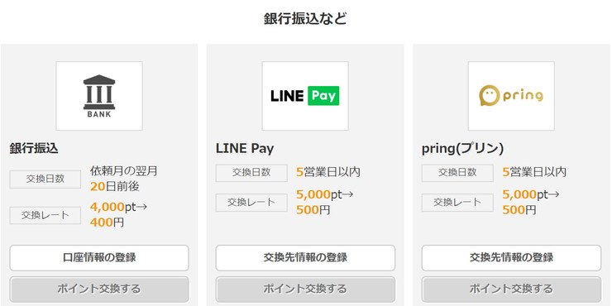Select the 銀行振込 title text
The height and width of the screenshot is (306, 612).
34,149
